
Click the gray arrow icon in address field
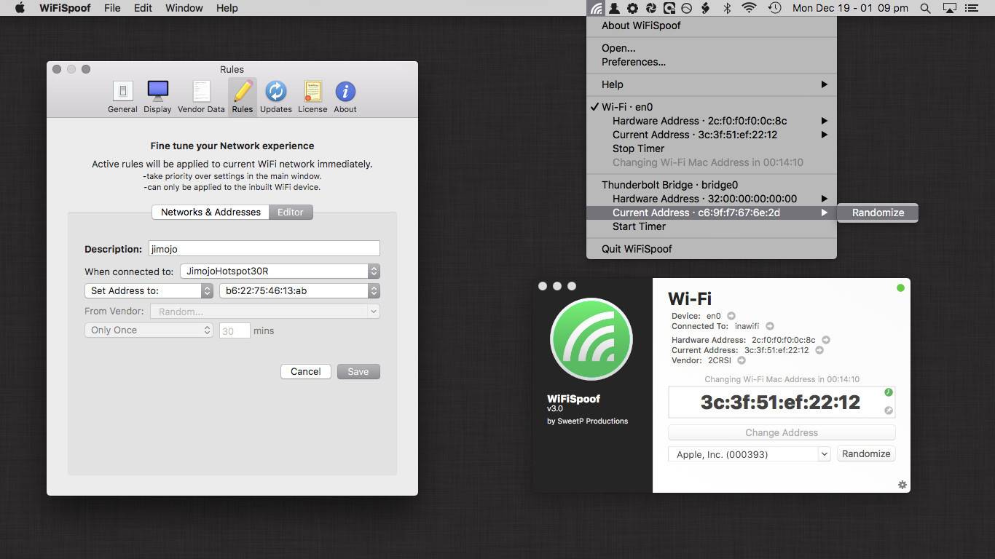tap(889, 411)
